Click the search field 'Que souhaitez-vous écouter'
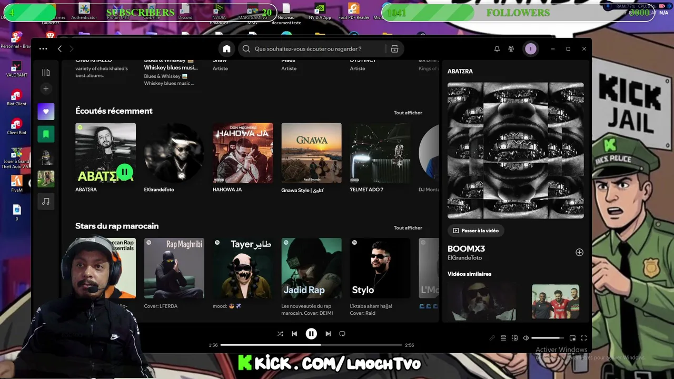Image resolution: width=674 pixels, height=379 pixels. point(313,49)
